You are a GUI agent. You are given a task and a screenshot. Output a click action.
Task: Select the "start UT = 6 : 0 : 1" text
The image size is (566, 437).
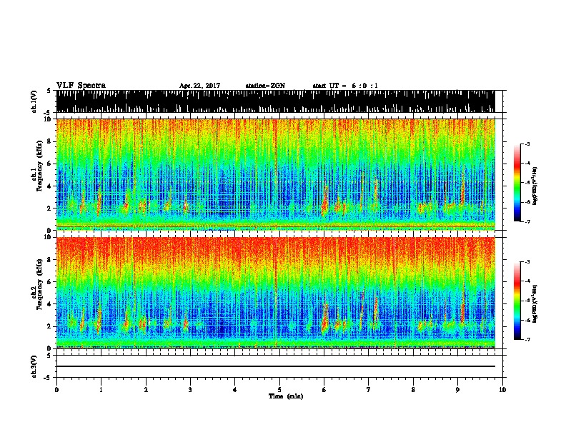pos(345,86)
